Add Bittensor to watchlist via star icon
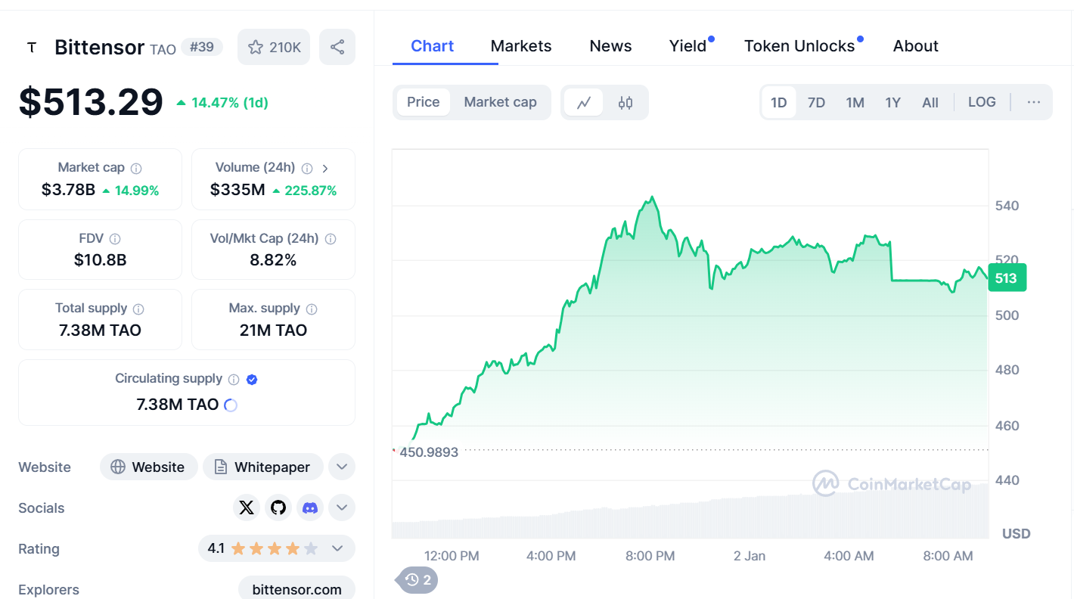Screen dimensions: 1074x599 tap(256, 47)
